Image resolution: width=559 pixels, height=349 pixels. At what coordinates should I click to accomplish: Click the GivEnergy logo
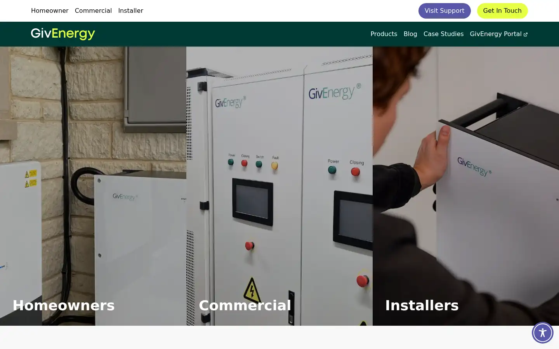(63, 34)
